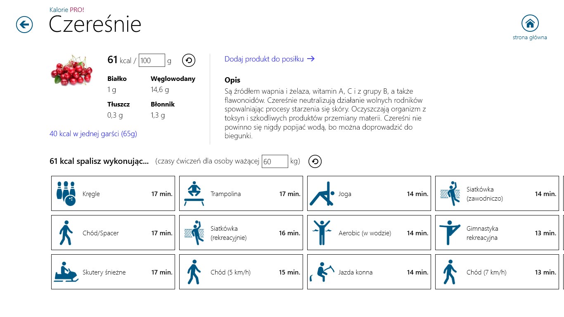Image resolution: width=564 pixels, height=317 pixels.
Task: Reset body weight with refresh icon
Action: pos(315,161)
